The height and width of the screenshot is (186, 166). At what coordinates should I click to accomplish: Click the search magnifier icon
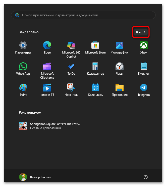(17, 15)
